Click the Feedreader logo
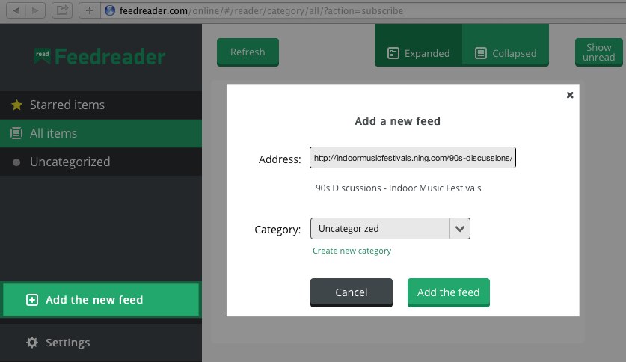This screenshot has height=362, width=626. 99,56
